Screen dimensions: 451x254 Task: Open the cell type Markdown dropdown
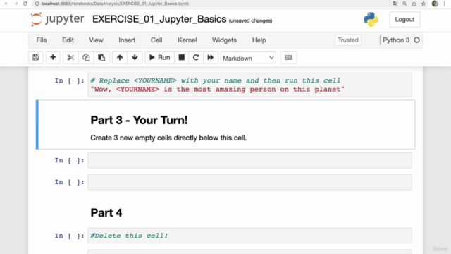(x=248, y=58)
